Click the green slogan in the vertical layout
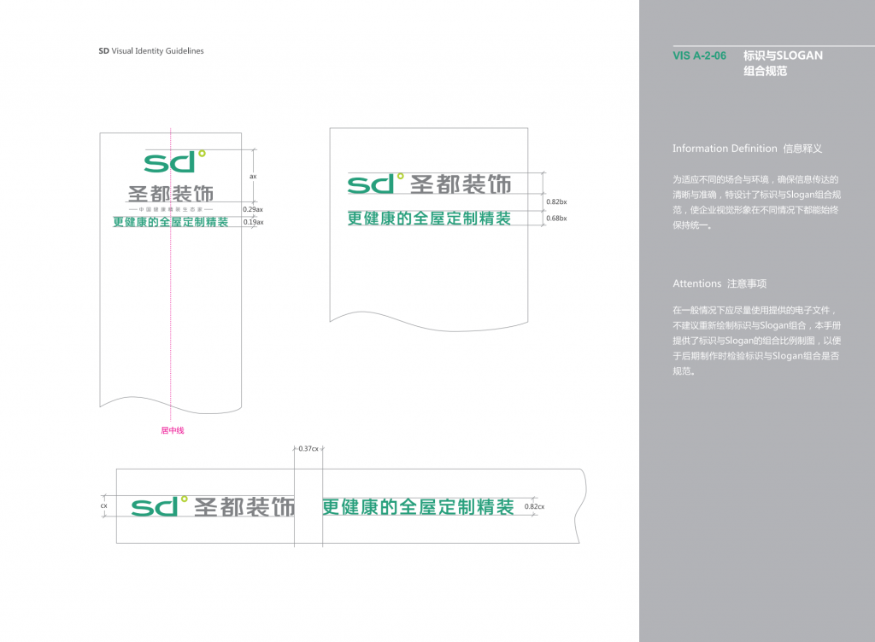This screenshot has height=642, width=875. pyautogui.click(x=171, y=222)
